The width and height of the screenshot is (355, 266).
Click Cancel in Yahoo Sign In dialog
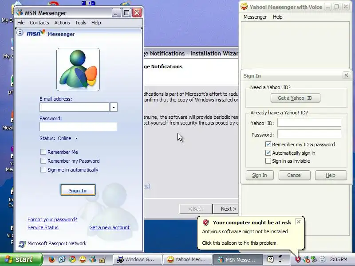pyautogui.click(x=294, y=175)
